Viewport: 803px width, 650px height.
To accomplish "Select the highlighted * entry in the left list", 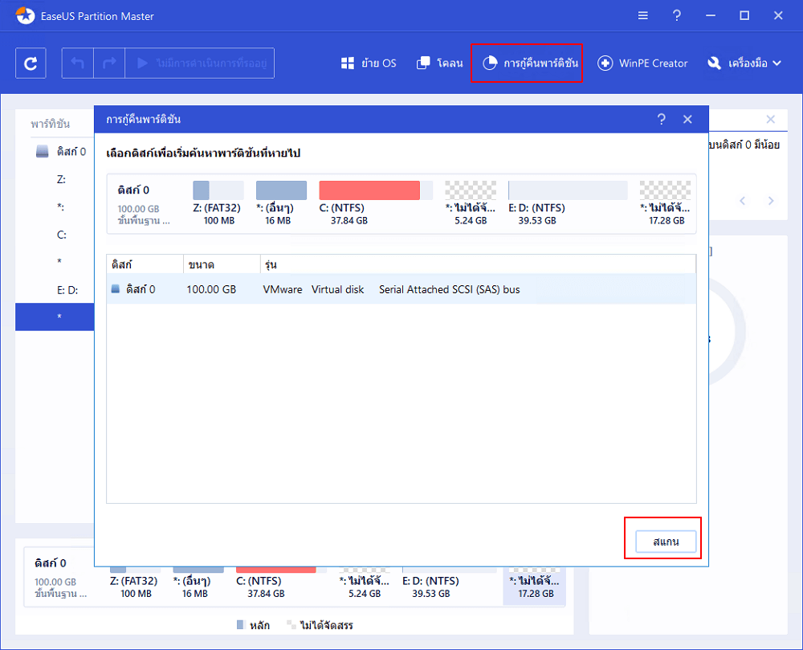I will pos(55,317).
